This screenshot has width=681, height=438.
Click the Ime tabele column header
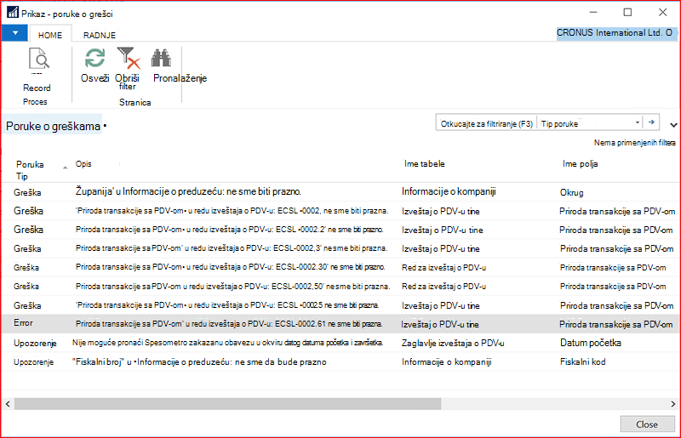click(x=424, y=163)
